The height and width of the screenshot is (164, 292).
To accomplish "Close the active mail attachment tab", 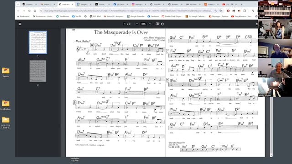I will 73,4.
